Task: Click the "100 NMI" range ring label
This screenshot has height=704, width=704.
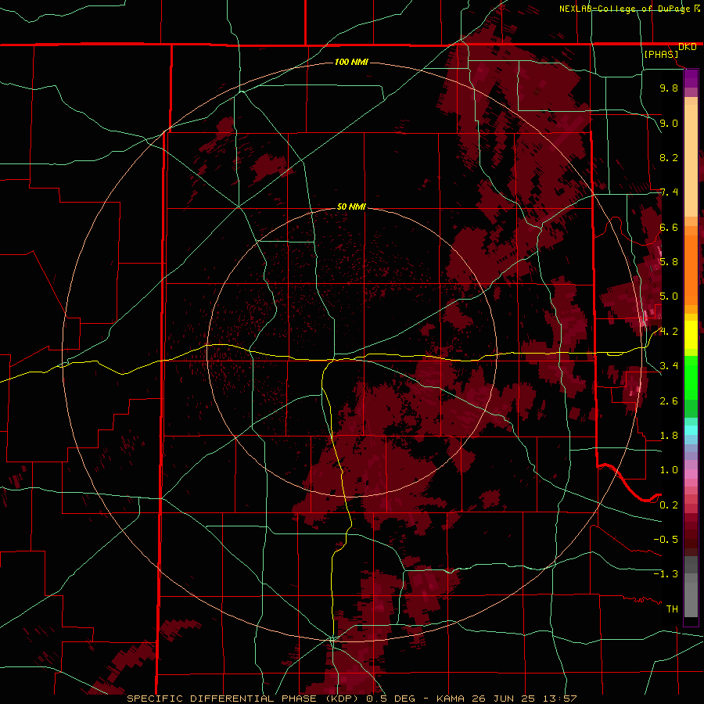Action: coord(351,62)
